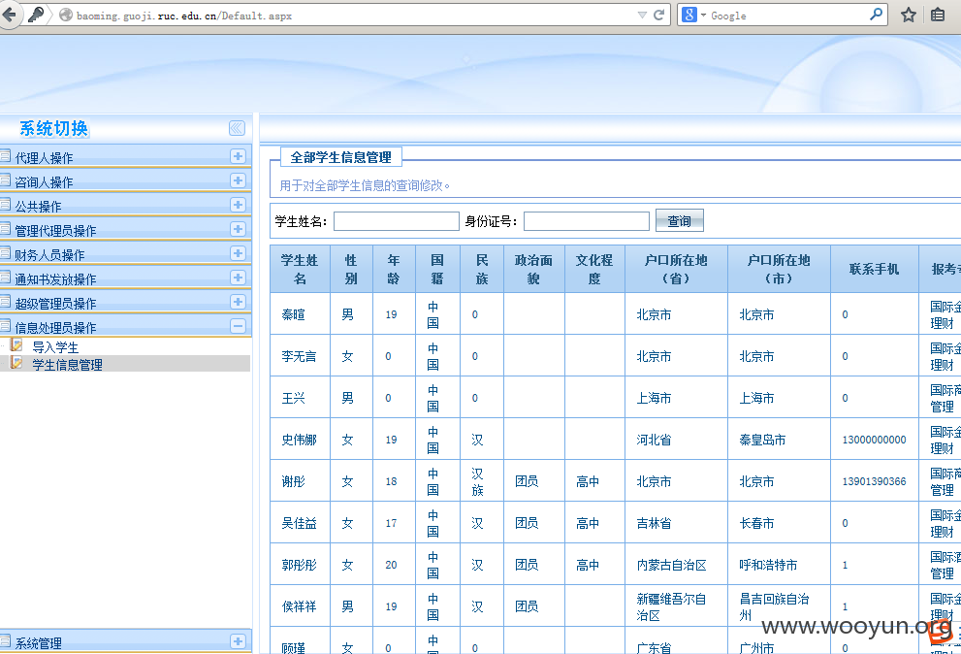
Task: Click the document icon beside 学生信息管理
Action: 17,363
